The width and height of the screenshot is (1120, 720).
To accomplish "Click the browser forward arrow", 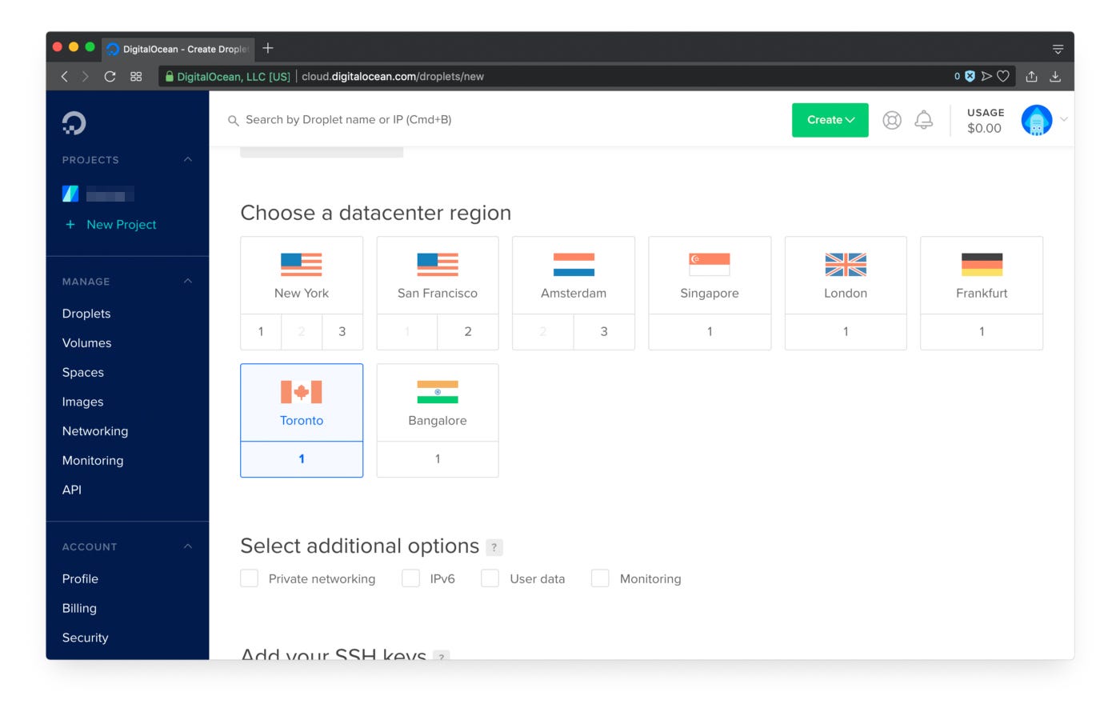I will click(86, 76).
